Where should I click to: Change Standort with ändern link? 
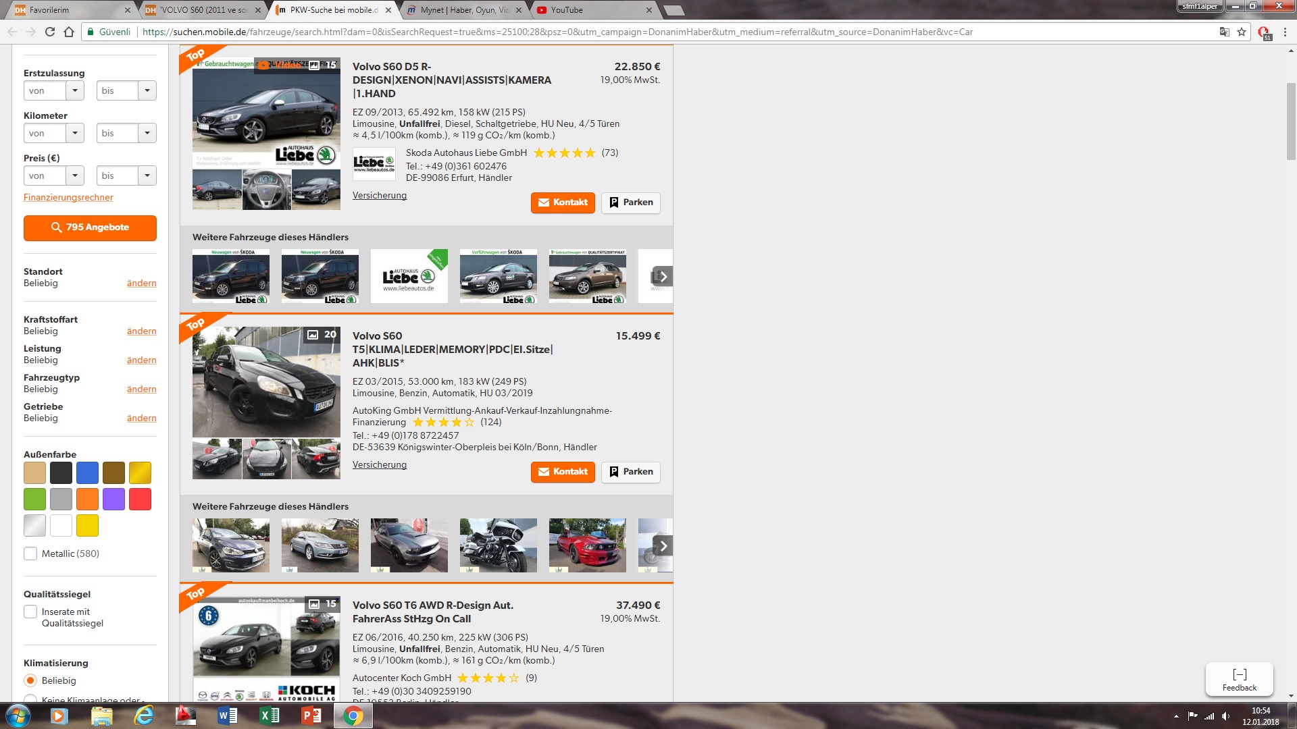click(x=141, y=283)
